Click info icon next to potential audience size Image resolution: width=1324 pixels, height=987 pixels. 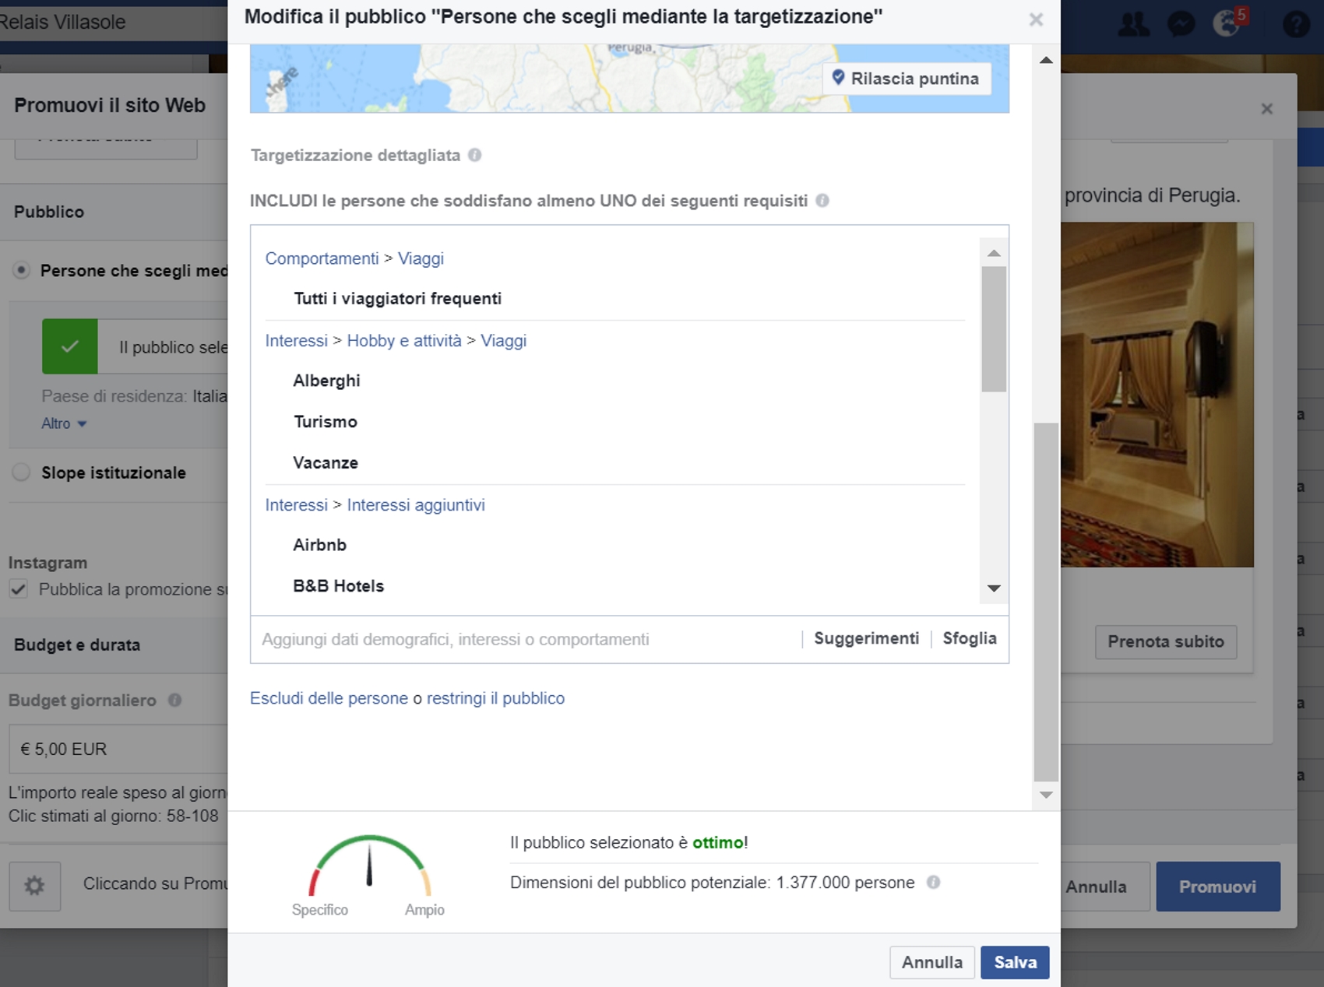(x=933, y=882)
